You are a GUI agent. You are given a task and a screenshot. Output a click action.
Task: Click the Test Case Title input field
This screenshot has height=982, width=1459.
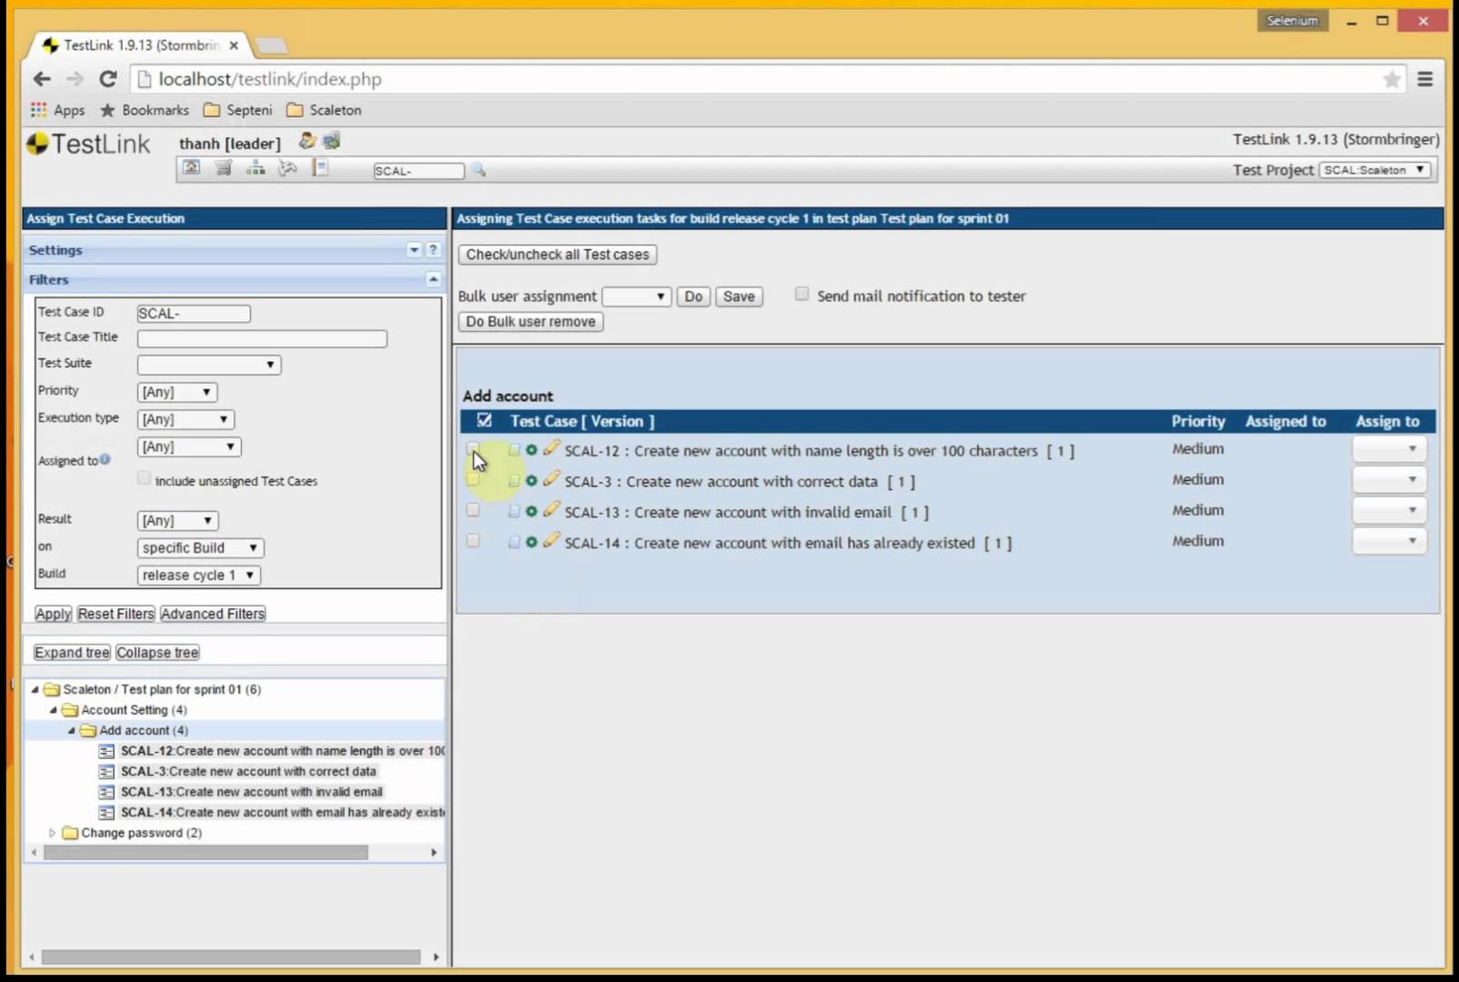point(262,338)
